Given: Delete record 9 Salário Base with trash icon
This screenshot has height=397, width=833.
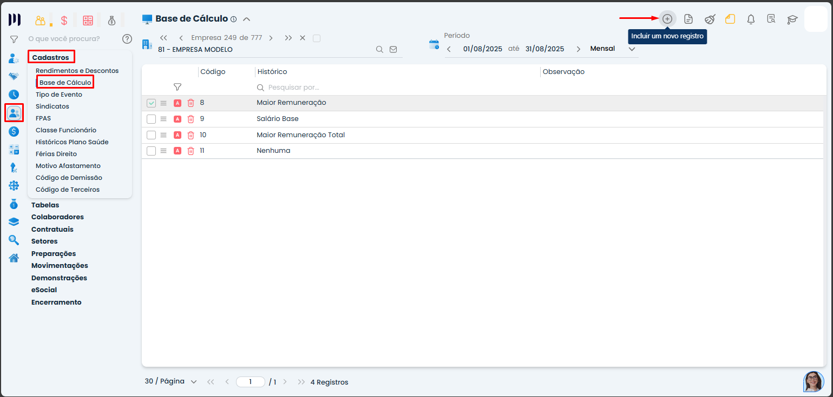Looking at the screenshot, I should (x=191, y=119).
